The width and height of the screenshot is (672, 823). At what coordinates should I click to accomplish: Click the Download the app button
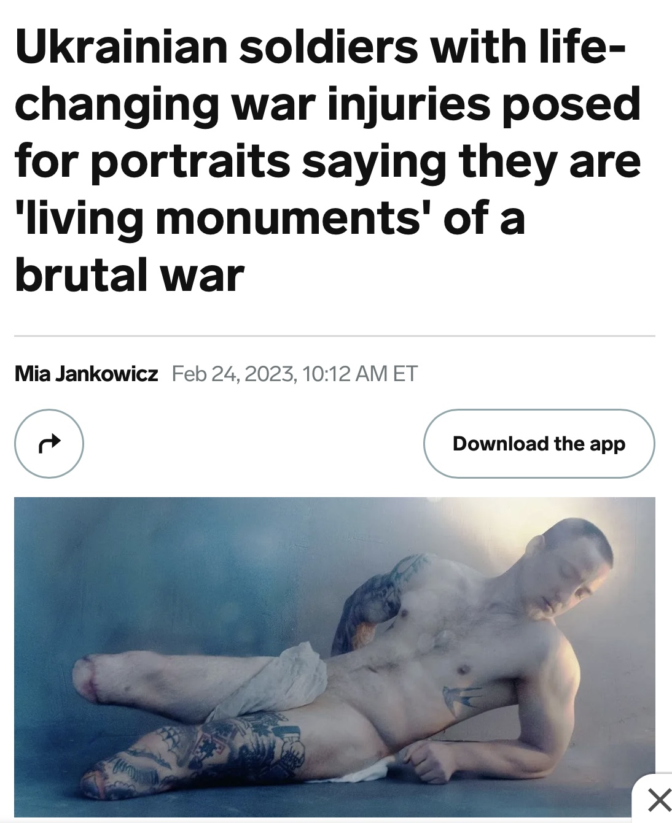click(539, 443)
